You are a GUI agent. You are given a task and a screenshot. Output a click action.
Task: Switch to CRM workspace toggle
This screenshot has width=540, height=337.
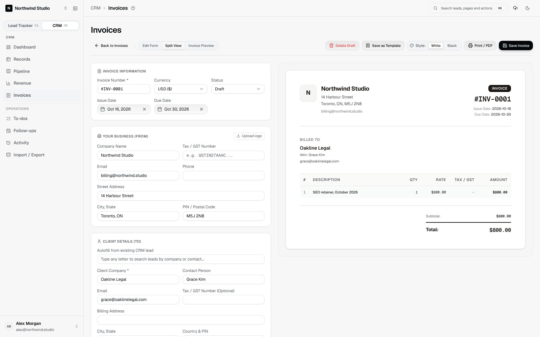[60, 26]
